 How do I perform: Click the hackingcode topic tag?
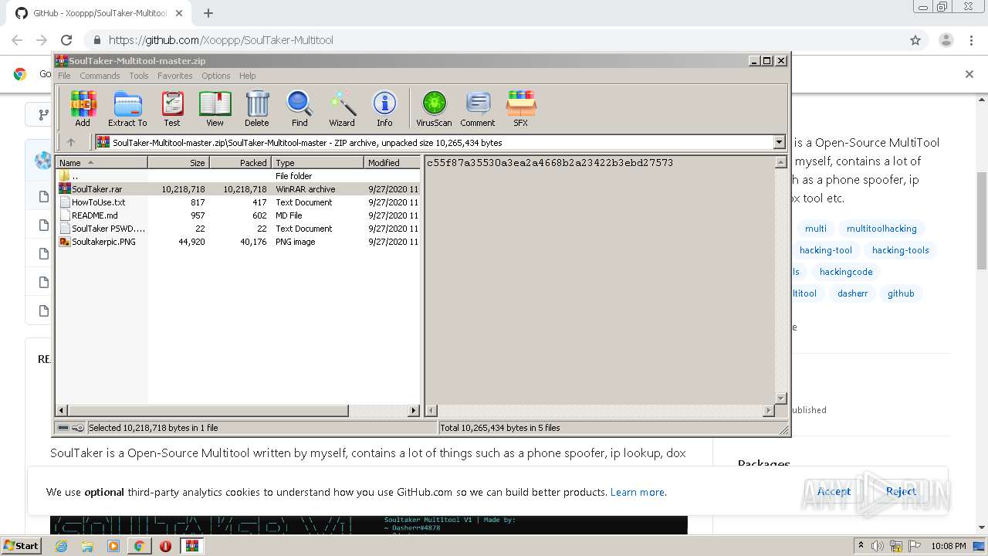[x=846, y=272]
